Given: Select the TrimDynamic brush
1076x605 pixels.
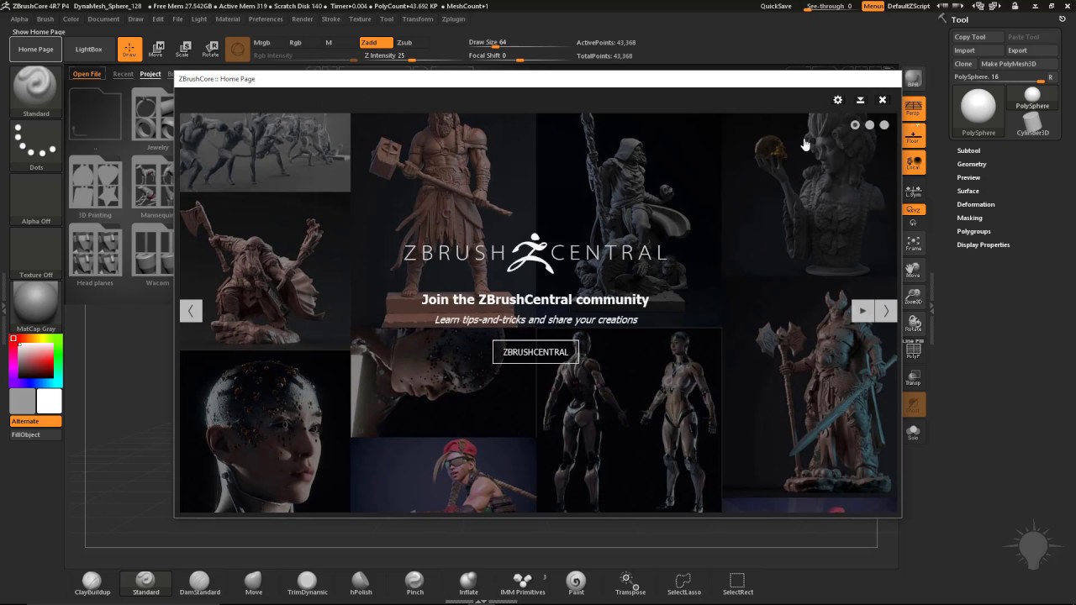Looking at the screenshot, I should pyautogui.click(x=307, y=581).
